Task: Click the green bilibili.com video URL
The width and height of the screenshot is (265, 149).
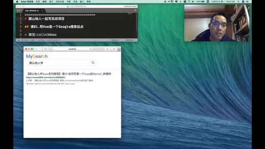Action: (46, 77)
